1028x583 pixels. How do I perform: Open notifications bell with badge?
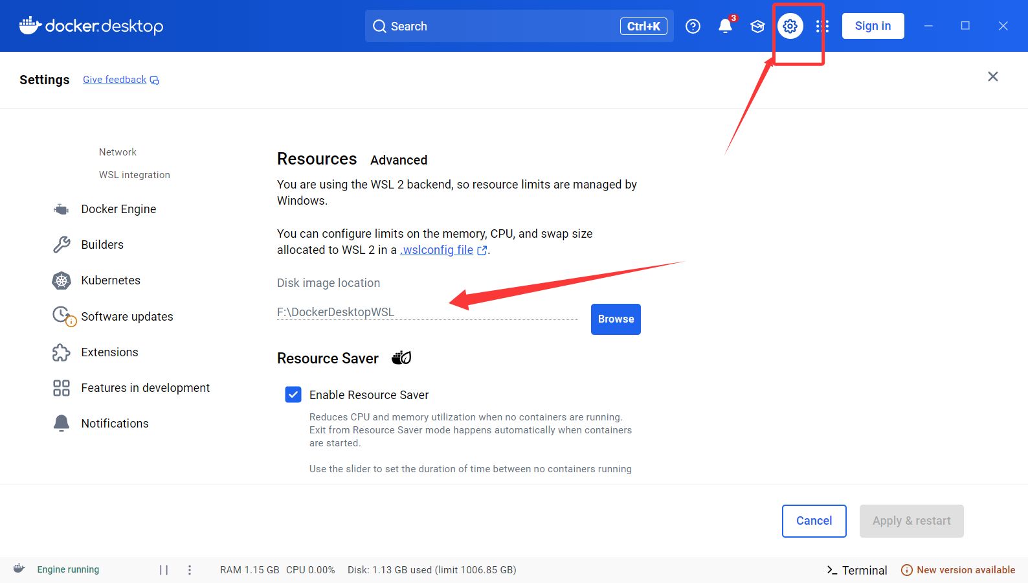pyautogui.click(x=726, y=26)
